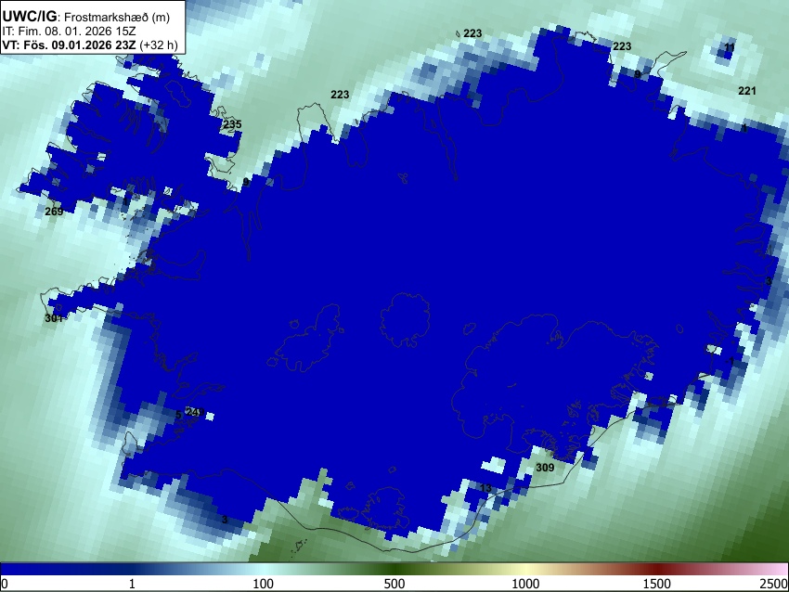Viewport: 789px width, 592px height.
Task: Click the 301 map label
Action: tap(54, 318)
